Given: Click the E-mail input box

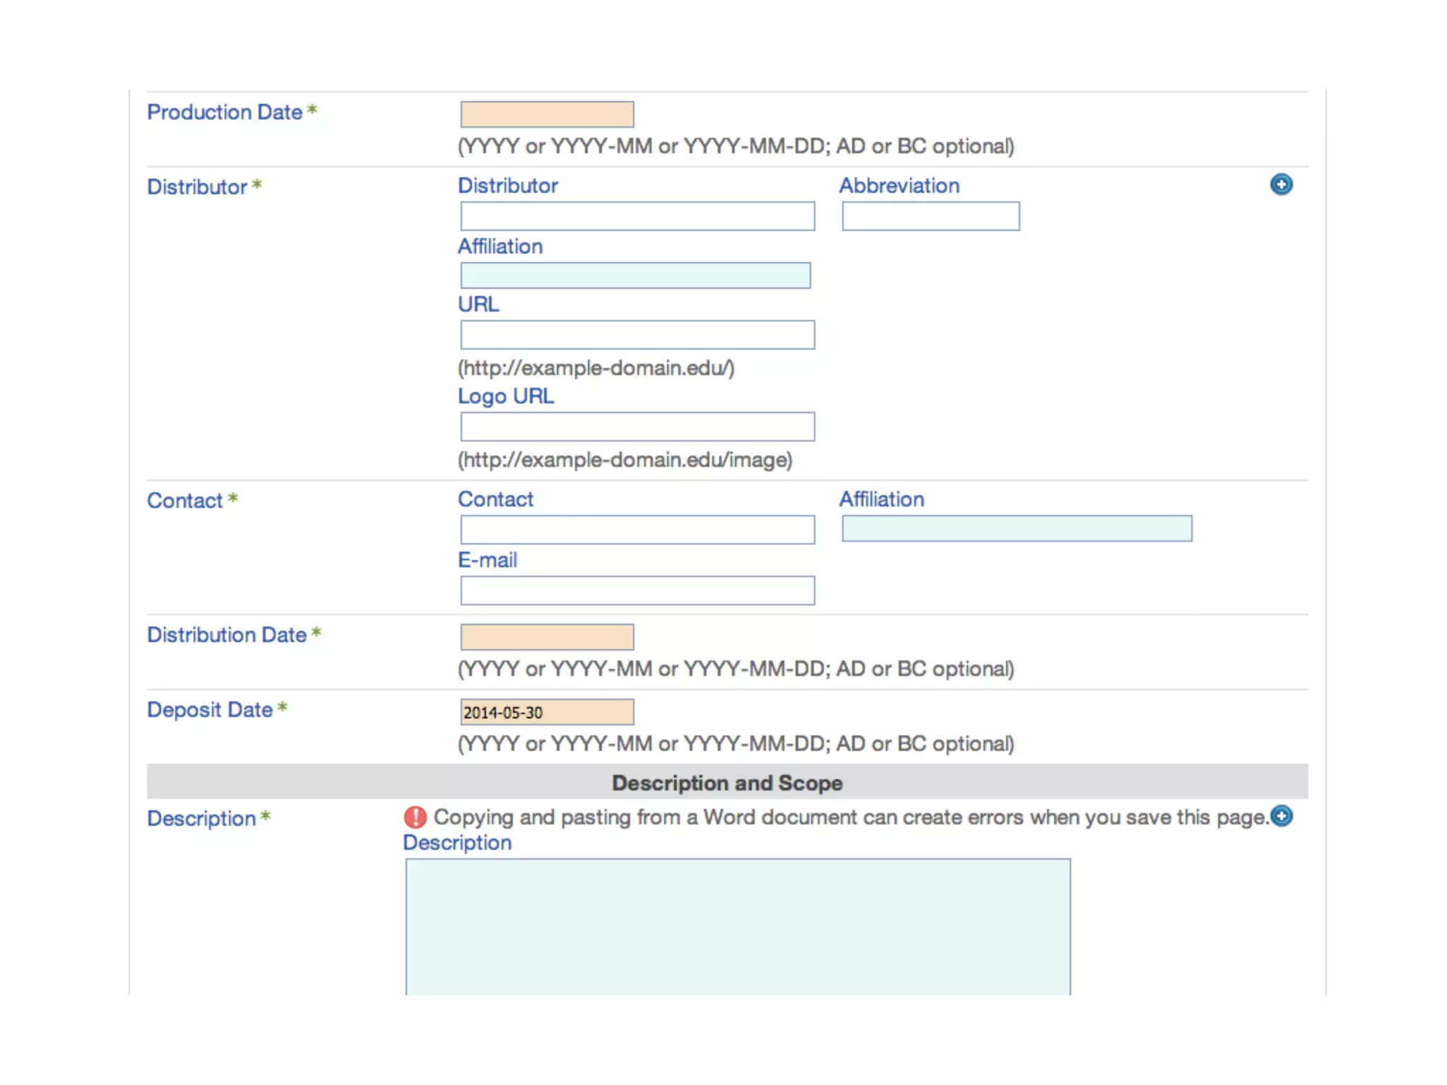Looking at the screenshot, I should coord(637,591).
